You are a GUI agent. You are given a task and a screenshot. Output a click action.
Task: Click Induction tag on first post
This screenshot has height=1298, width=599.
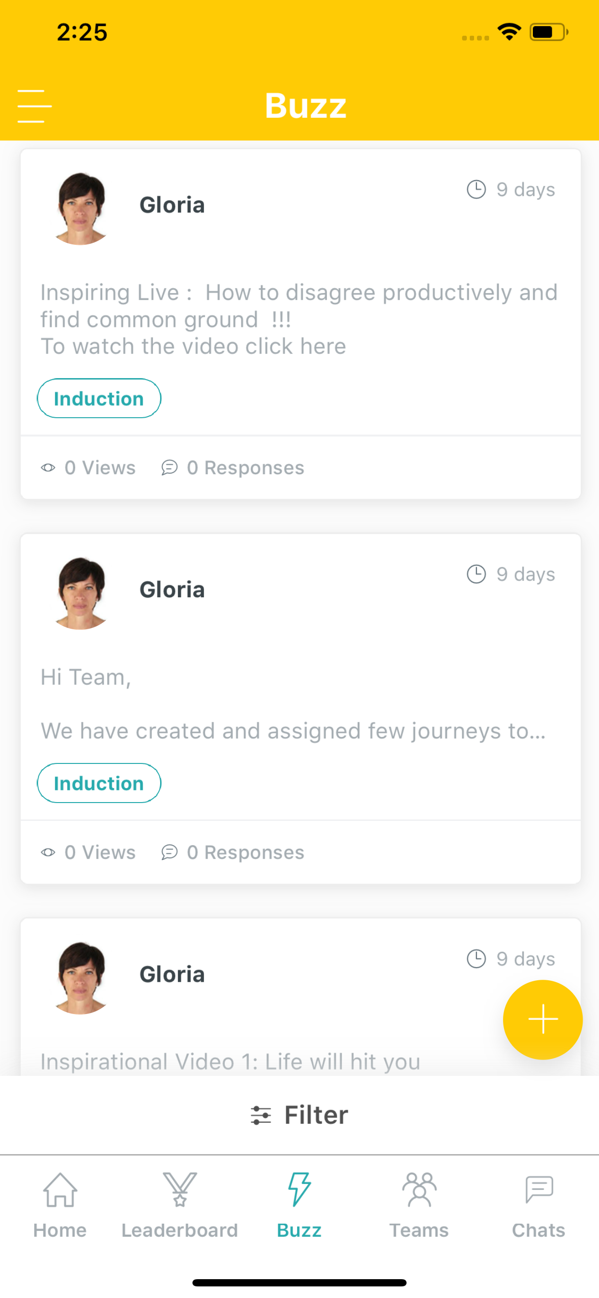tap(99, 398)
